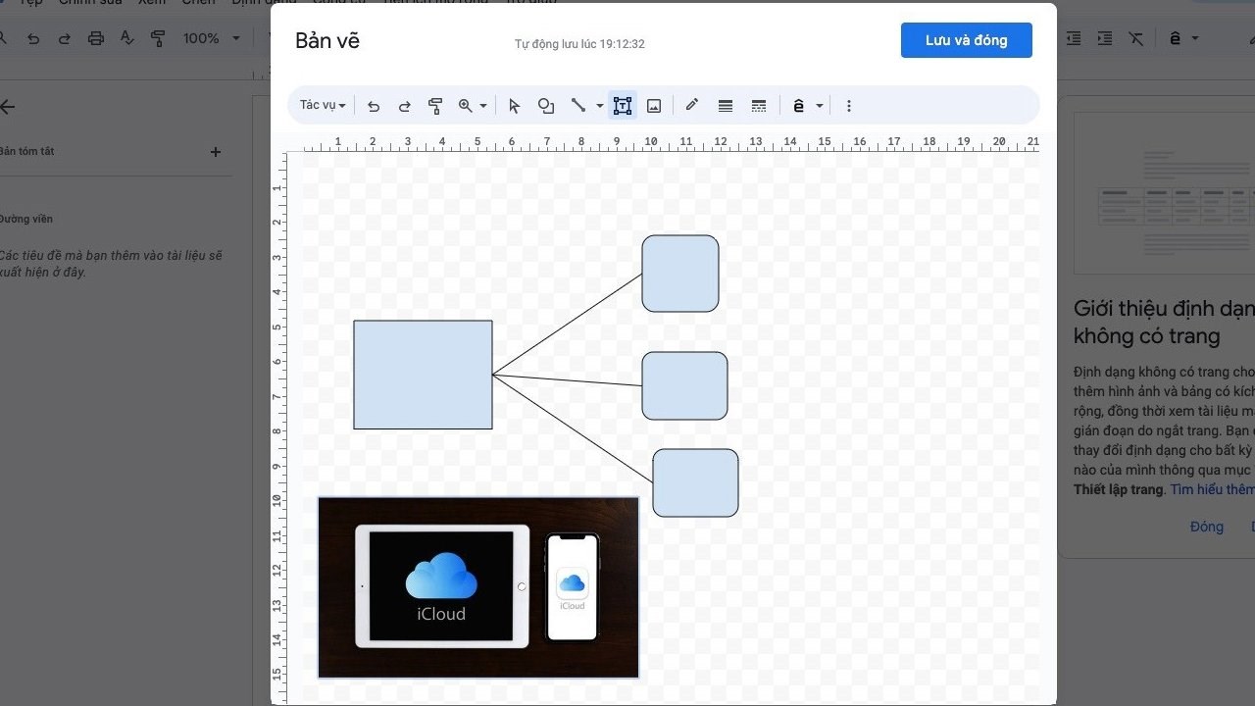1255x706 pixels.
Task: Open the border color pencil tool
Action: [692, 106]
